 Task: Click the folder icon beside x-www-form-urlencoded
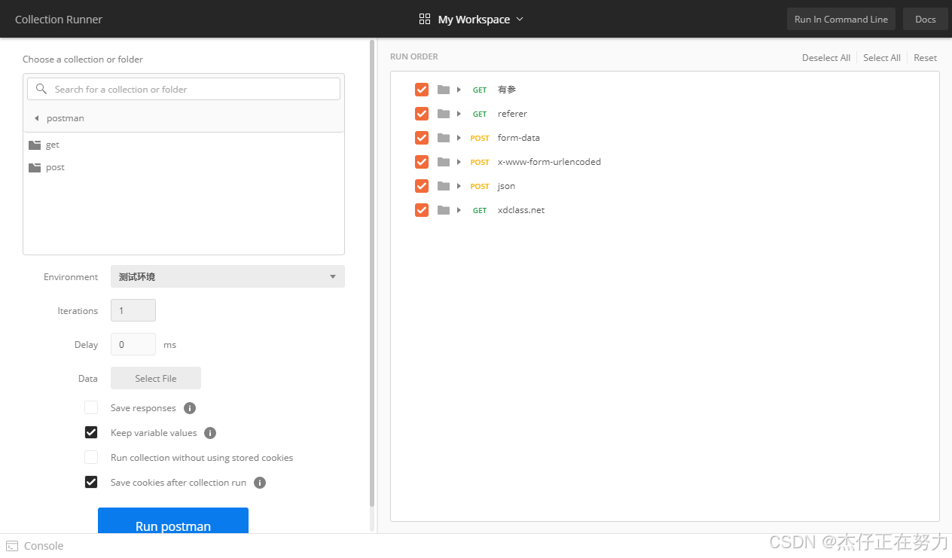(x=444, y=162)
